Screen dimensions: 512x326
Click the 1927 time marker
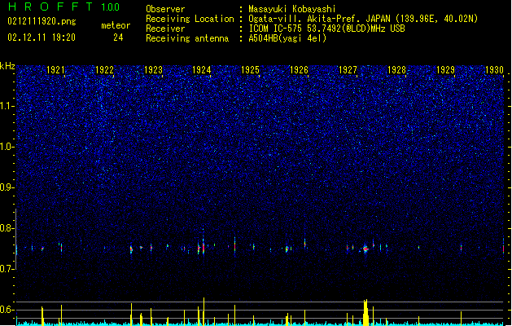click(348, 70)
